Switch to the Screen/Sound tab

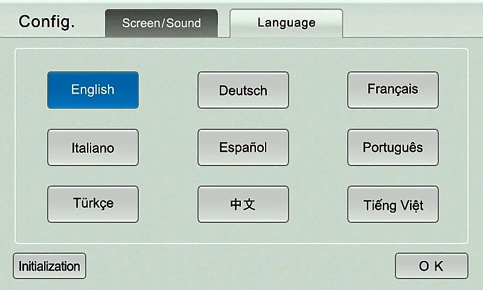click(161, 23)
